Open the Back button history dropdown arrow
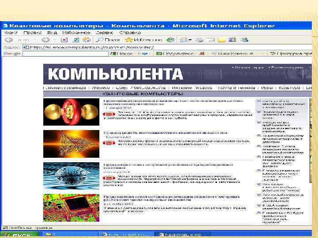This screenshot has height=238, width=318. 34,40
